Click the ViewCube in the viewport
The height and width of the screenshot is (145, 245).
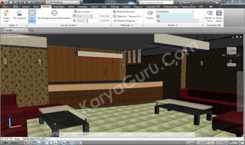pyautogui.click(x=232, y=51)
